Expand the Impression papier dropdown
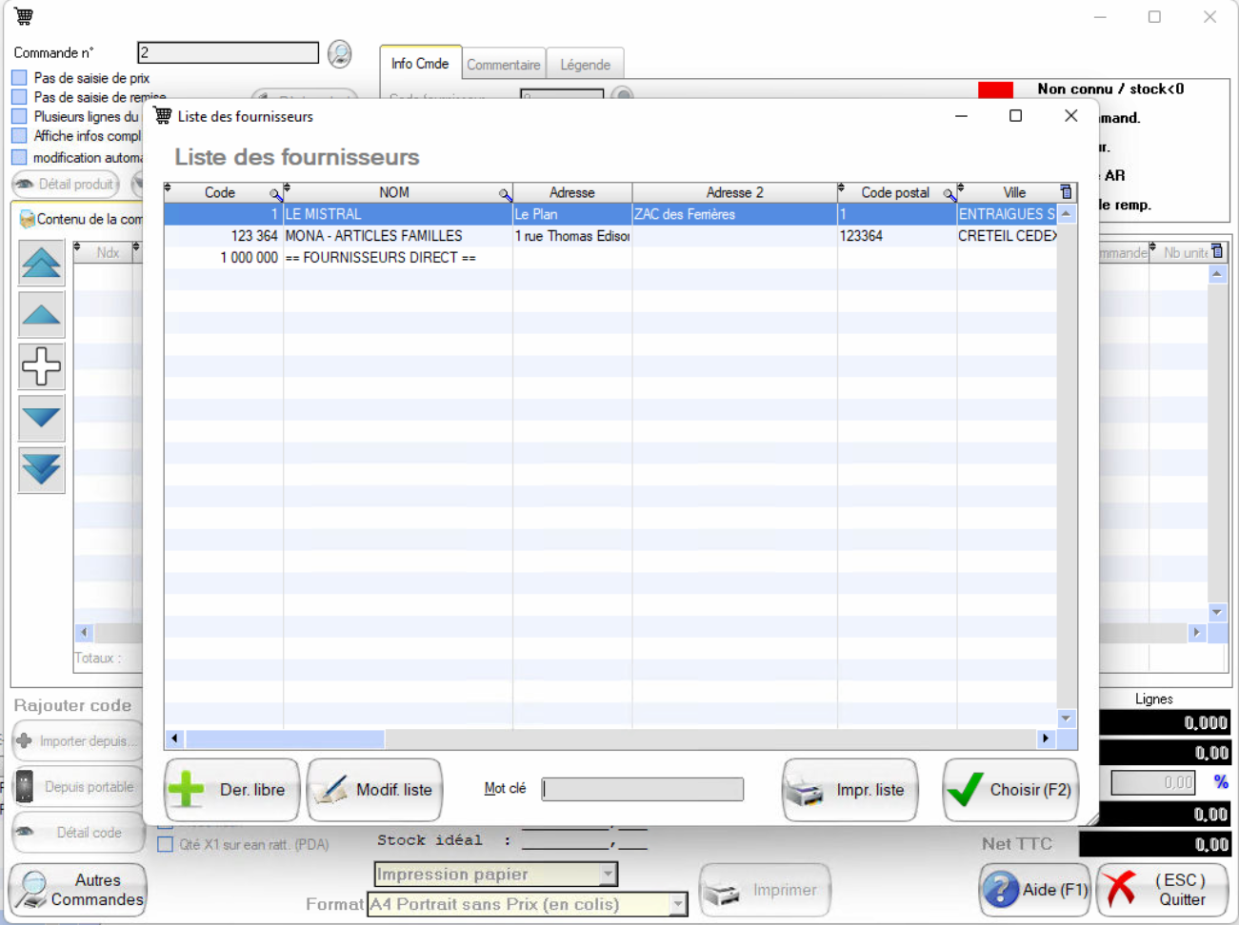The width and height of the screenshot is (1239, 925). click(608, 874)
